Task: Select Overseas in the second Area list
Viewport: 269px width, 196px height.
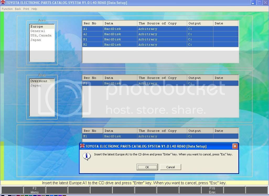Action: click(x=39, y=81)
